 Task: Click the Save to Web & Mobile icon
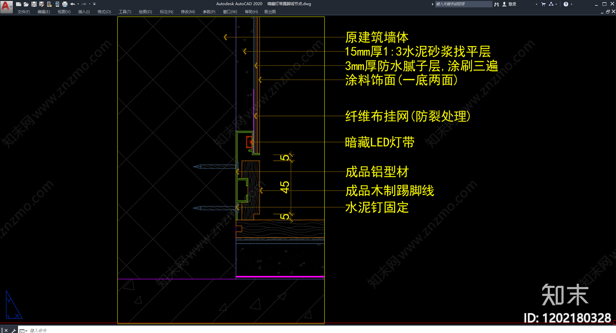point(57,4)
